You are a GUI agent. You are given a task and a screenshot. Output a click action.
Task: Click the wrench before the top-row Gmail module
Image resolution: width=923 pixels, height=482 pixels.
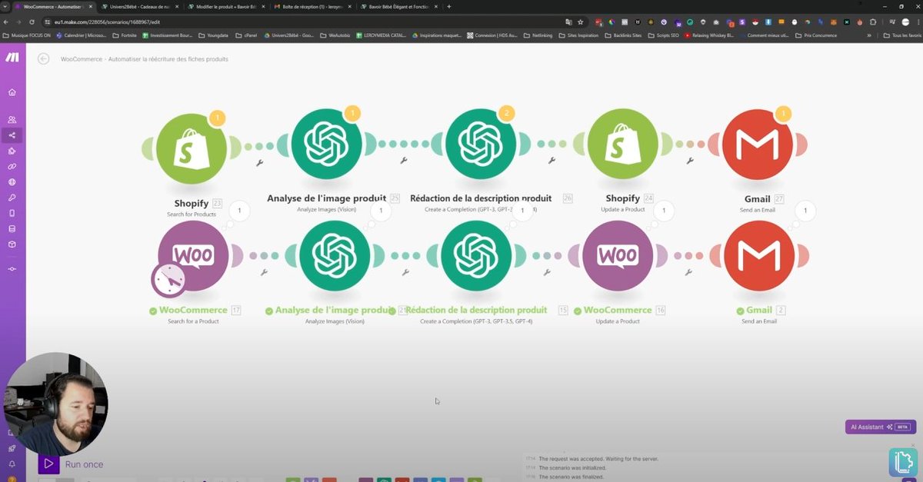[689, 161]
